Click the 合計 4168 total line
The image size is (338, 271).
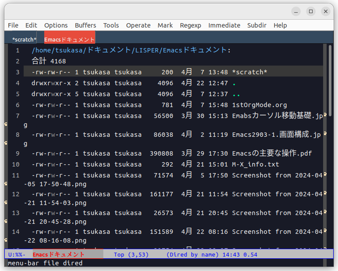(49, 61)
